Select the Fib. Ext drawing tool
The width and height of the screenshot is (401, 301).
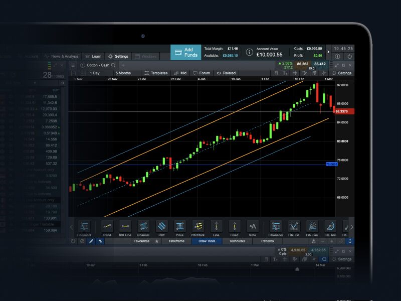tap(294, 228)
